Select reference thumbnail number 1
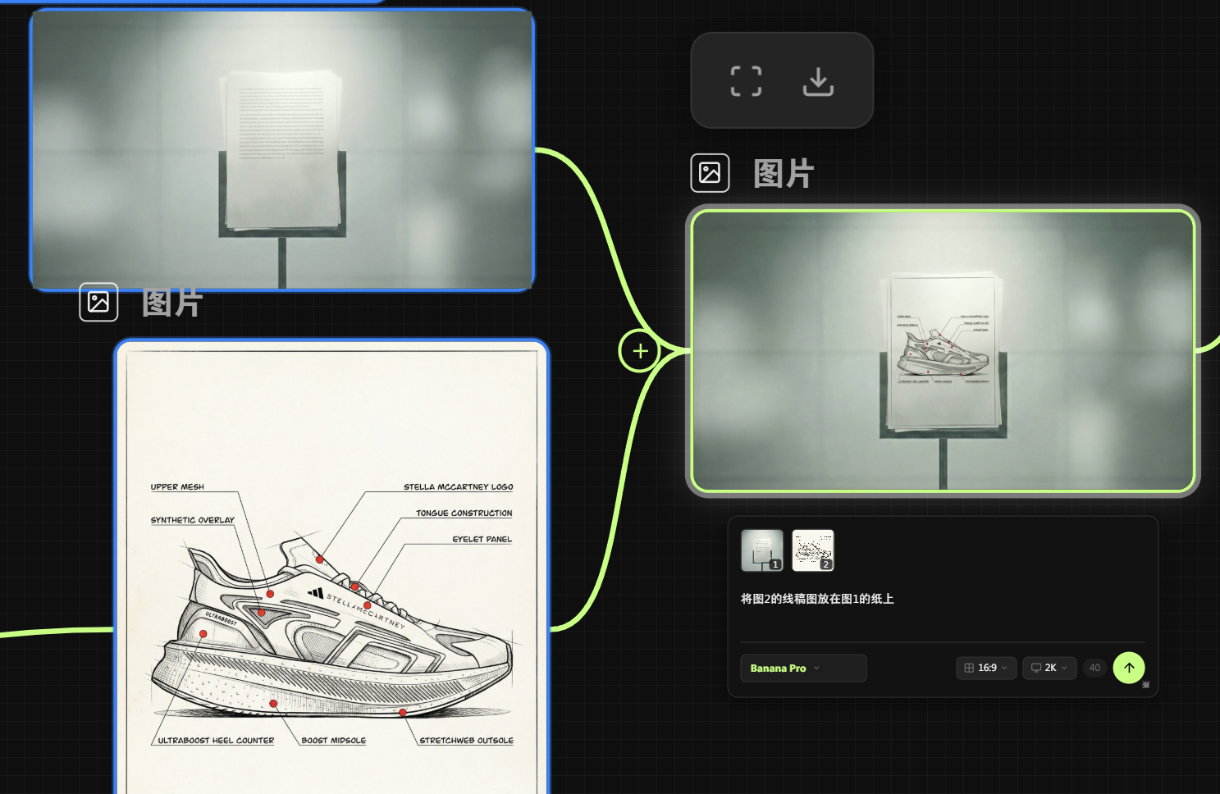Screen dimensions: 1220x794 pyautogui.click(x=761, y=550)
